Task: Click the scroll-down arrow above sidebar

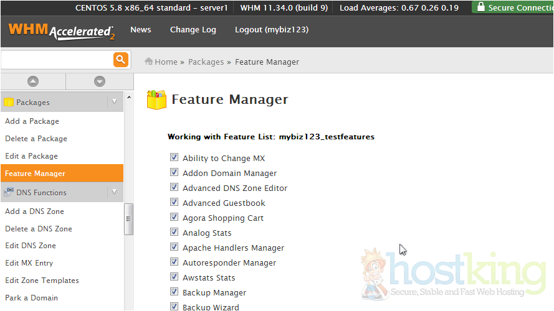Action: coord(99,81)
